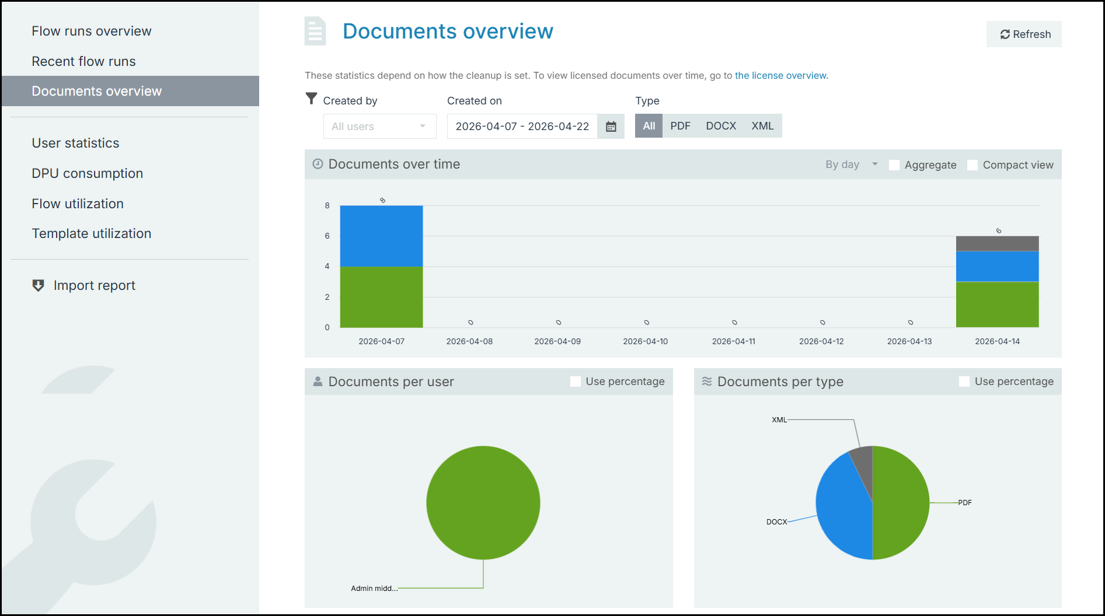Click the user icon in Documents per user

click(x=318, y=381)
